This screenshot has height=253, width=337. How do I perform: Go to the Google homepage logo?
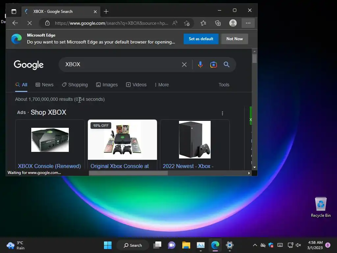(29, 65)
